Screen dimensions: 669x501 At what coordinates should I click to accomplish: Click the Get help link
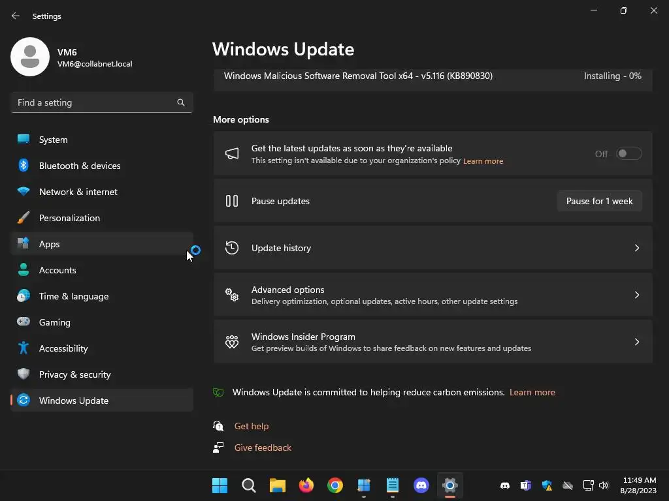[x=252, y=426]
